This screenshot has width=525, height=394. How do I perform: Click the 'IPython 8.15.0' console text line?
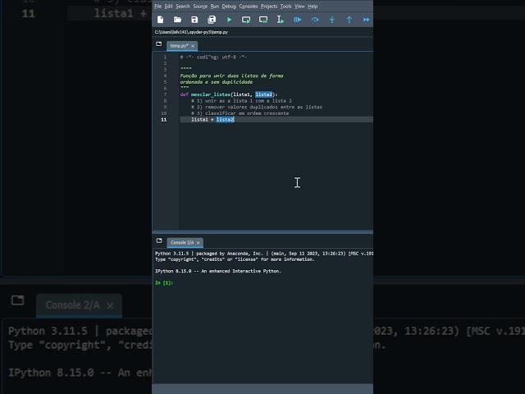pyautogui.click(x=218, y=271)
